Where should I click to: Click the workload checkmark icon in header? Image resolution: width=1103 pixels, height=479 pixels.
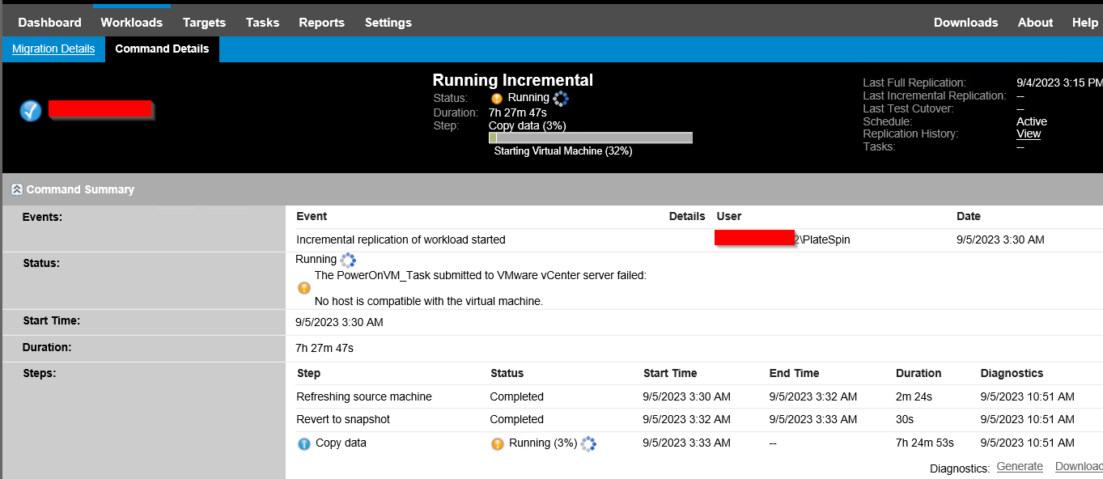(x=31, y=111)
